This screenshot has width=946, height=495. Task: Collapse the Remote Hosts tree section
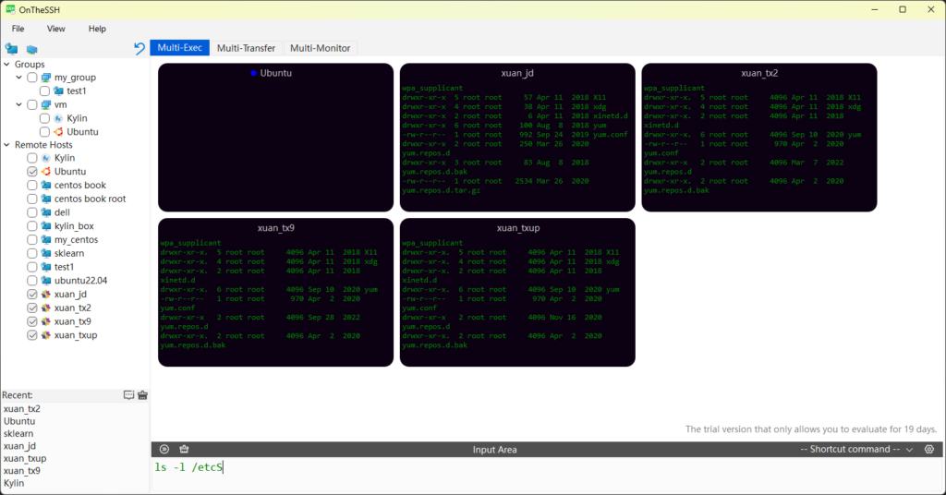click(x=6, y=145)
